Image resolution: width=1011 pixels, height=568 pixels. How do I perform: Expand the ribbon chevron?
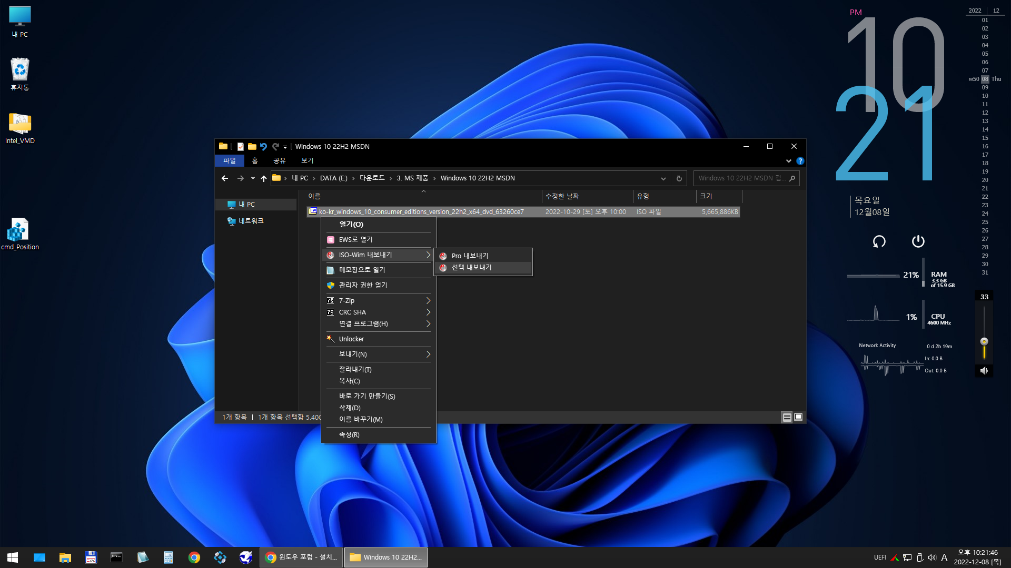(x=789, y=161)
